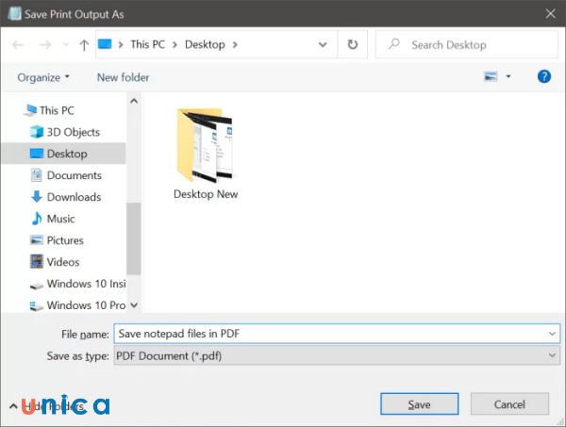This screenshot has width=566, height=427.
Task: Go forward using the forward arrow
Action: pos(44,44)
